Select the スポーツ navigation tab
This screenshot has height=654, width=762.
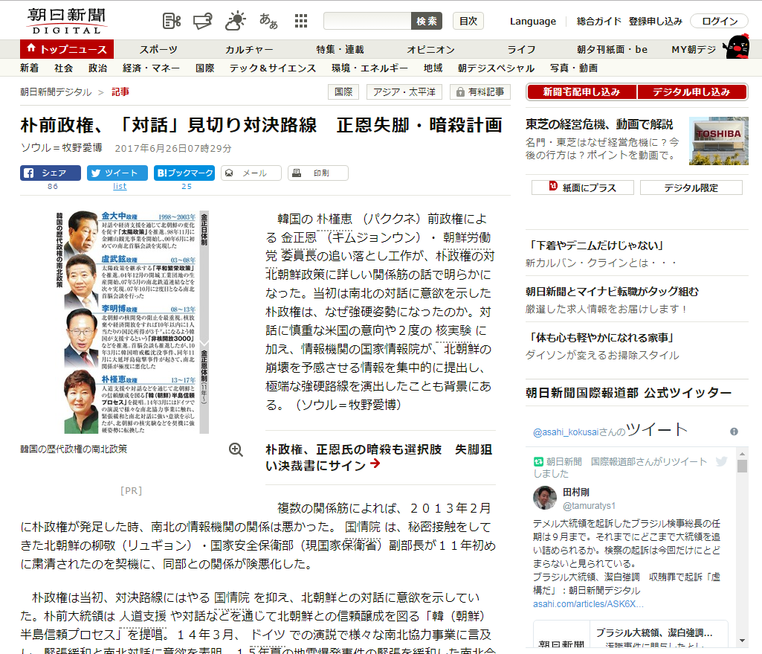pos(158,50)
